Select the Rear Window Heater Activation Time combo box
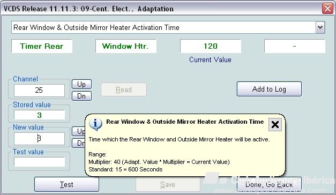This screenshot has width=336, height=195. pyautogui.click(x=168, y=27)
